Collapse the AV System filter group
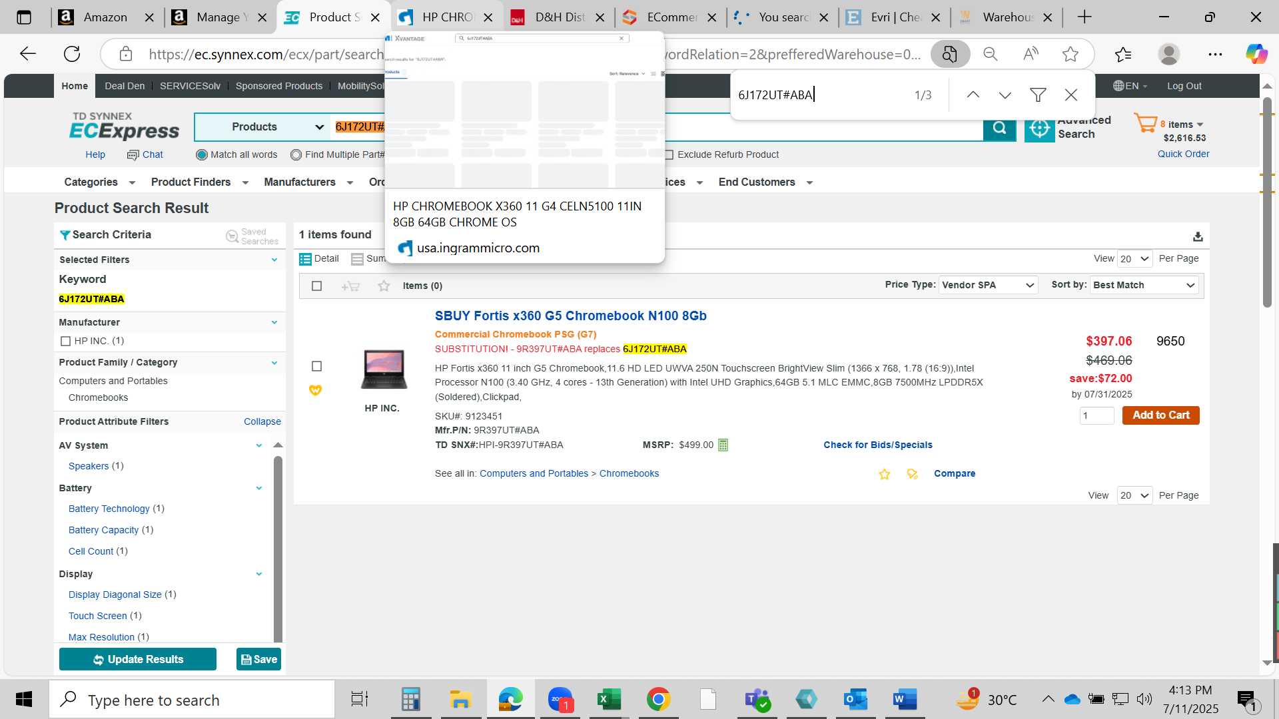 click(258, 445)
